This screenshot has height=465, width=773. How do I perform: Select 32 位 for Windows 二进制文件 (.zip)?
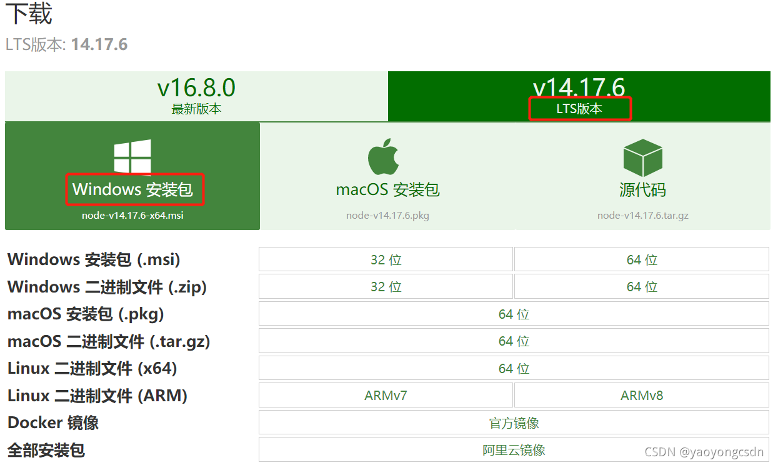(386, 287)
